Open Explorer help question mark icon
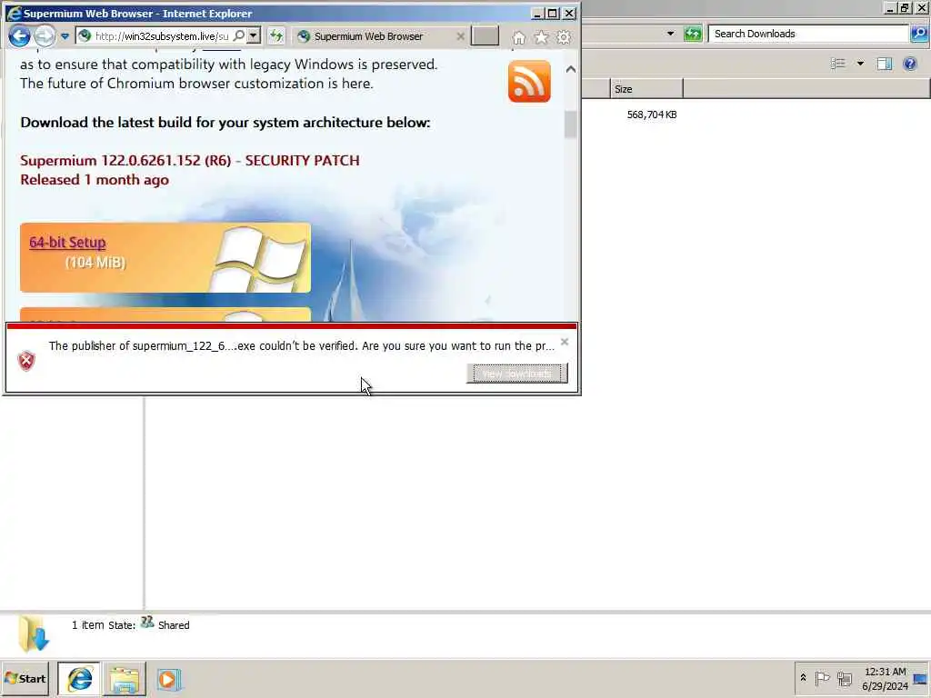 click(x=909, y=64)
